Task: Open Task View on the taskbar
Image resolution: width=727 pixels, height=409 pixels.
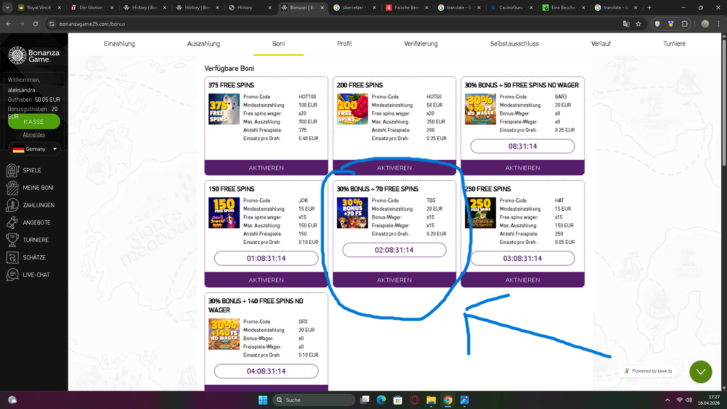Action: 365,400
